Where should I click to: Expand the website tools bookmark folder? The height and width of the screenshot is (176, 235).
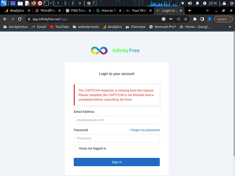coord(85,27)
